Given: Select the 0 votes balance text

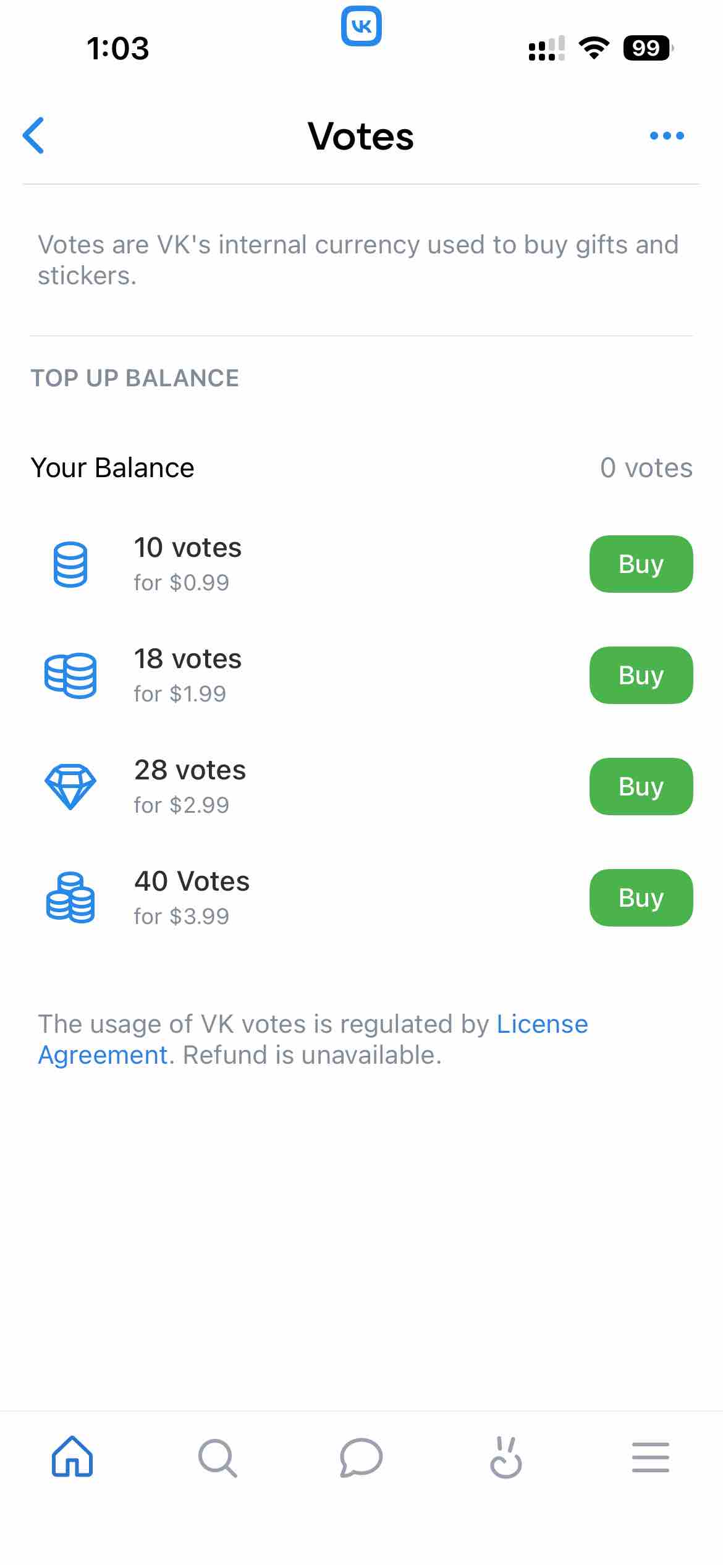Looking at the screenshot, I should click(646, 468).
